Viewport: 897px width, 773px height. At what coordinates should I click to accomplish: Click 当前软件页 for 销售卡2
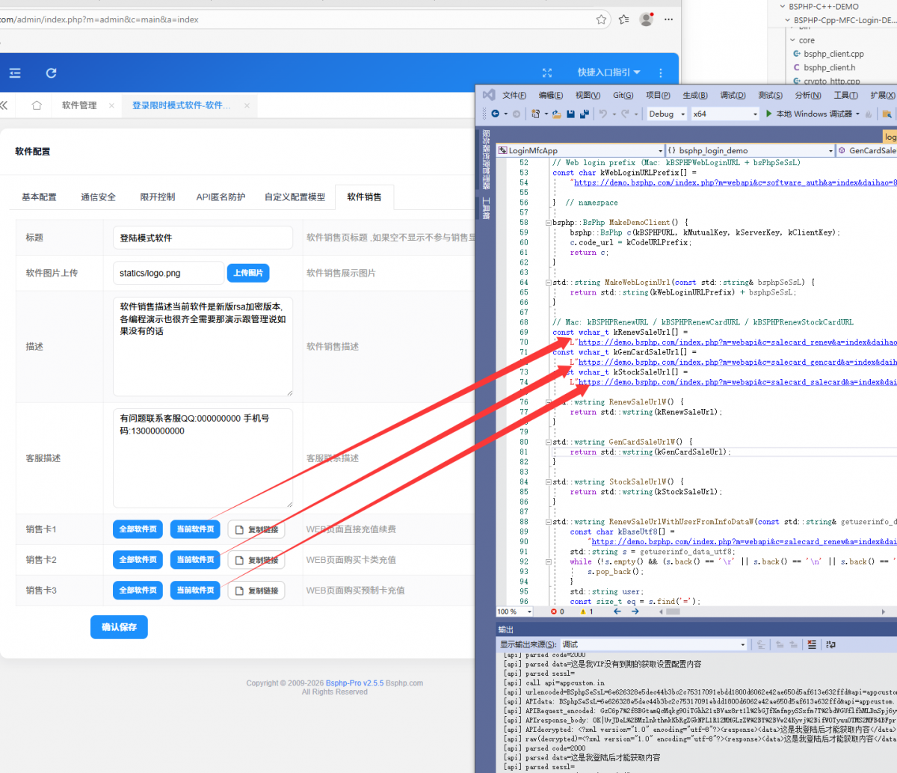click(195, 560)
